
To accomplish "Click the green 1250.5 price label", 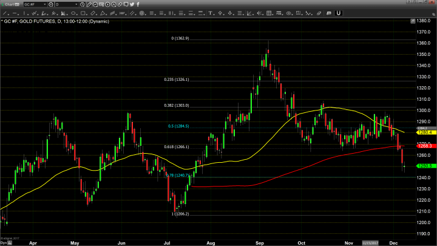I will [x=426, y=166].
